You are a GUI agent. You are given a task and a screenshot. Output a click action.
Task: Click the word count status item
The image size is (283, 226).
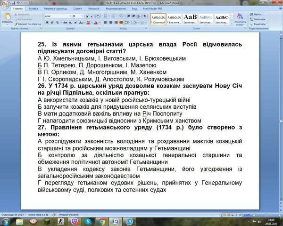[x=38, y=215]
